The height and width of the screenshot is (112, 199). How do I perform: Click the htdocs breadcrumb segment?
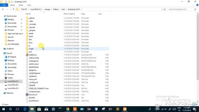click(56, 9)
